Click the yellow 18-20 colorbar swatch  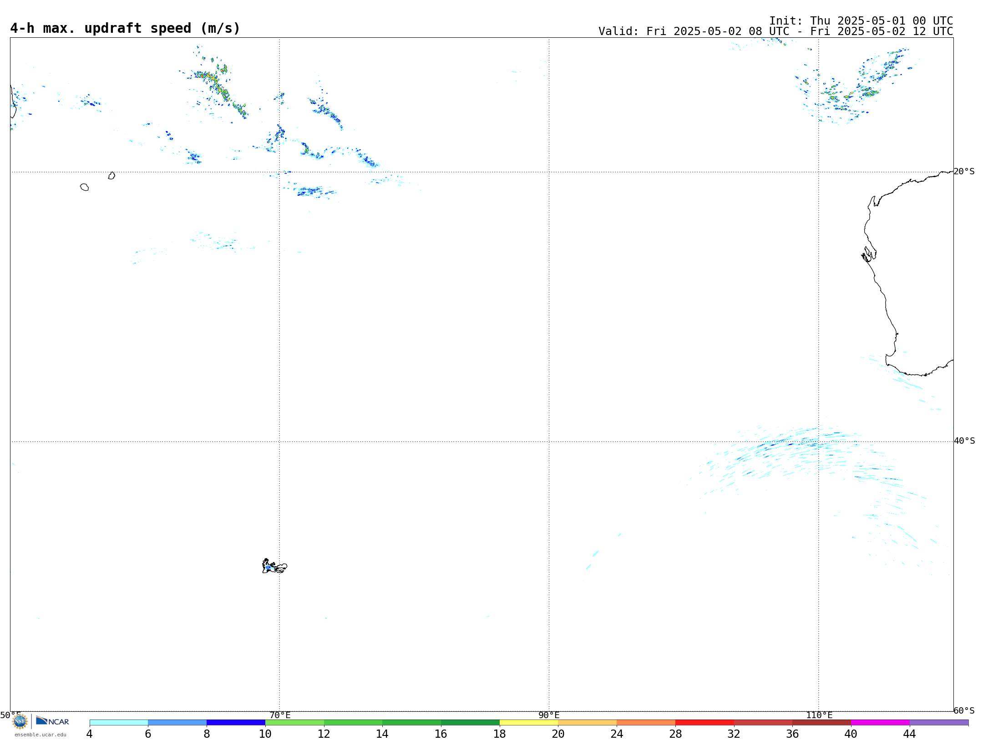tap(529, 723)
